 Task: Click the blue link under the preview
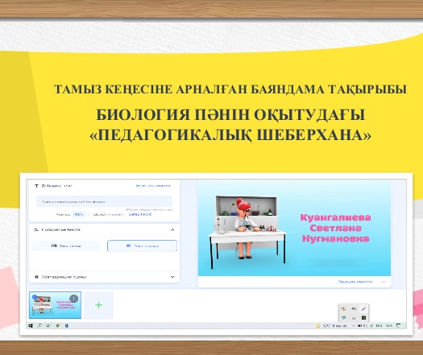pos(355,282)
